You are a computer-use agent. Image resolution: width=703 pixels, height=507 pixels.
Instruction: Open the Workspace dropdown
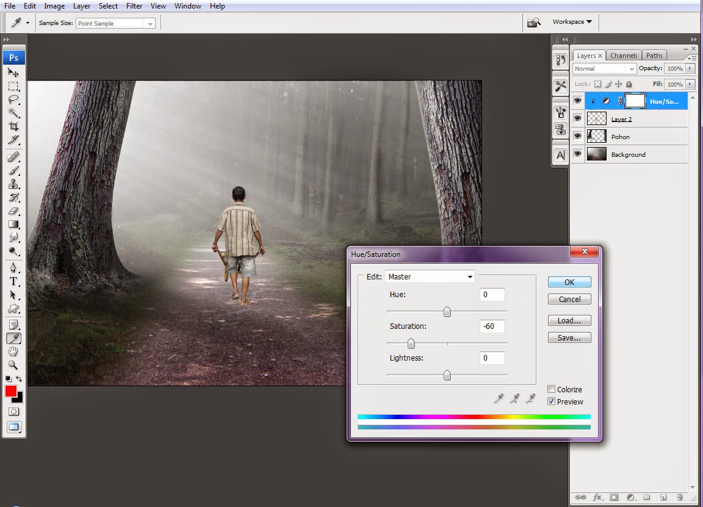(x=572, y=21)
